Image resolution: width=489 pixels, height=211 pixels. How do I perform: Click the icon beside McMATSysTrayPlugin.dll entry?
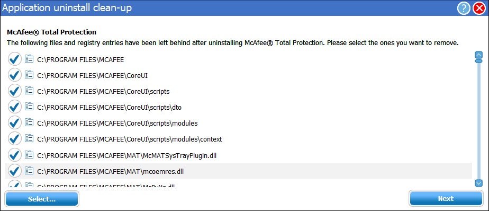pos(29,154)
